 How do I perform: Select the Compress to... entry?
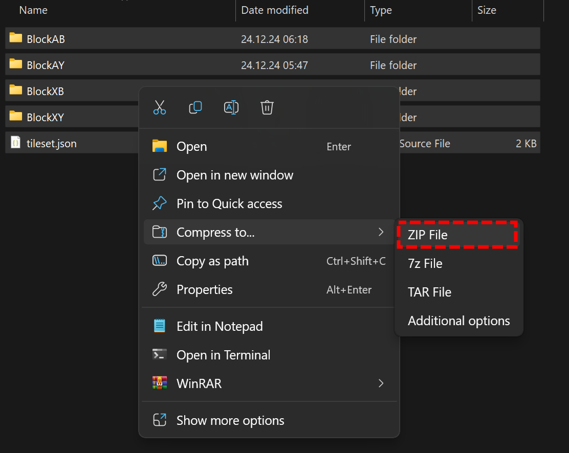(269, 232)
